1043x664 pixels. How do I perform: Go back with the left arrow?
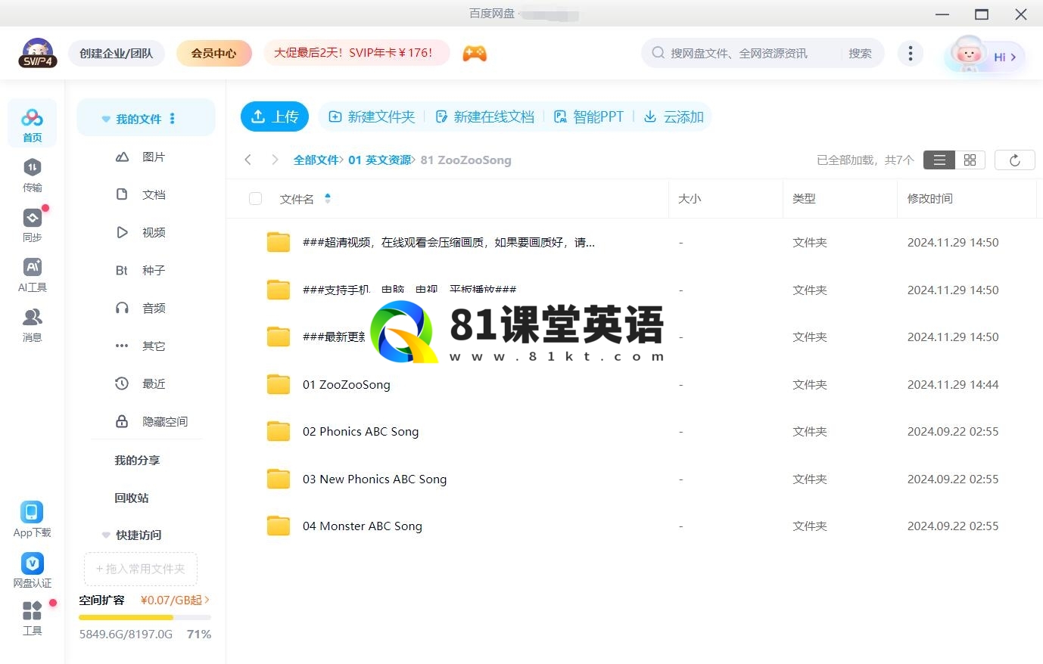tap(248, 160)
